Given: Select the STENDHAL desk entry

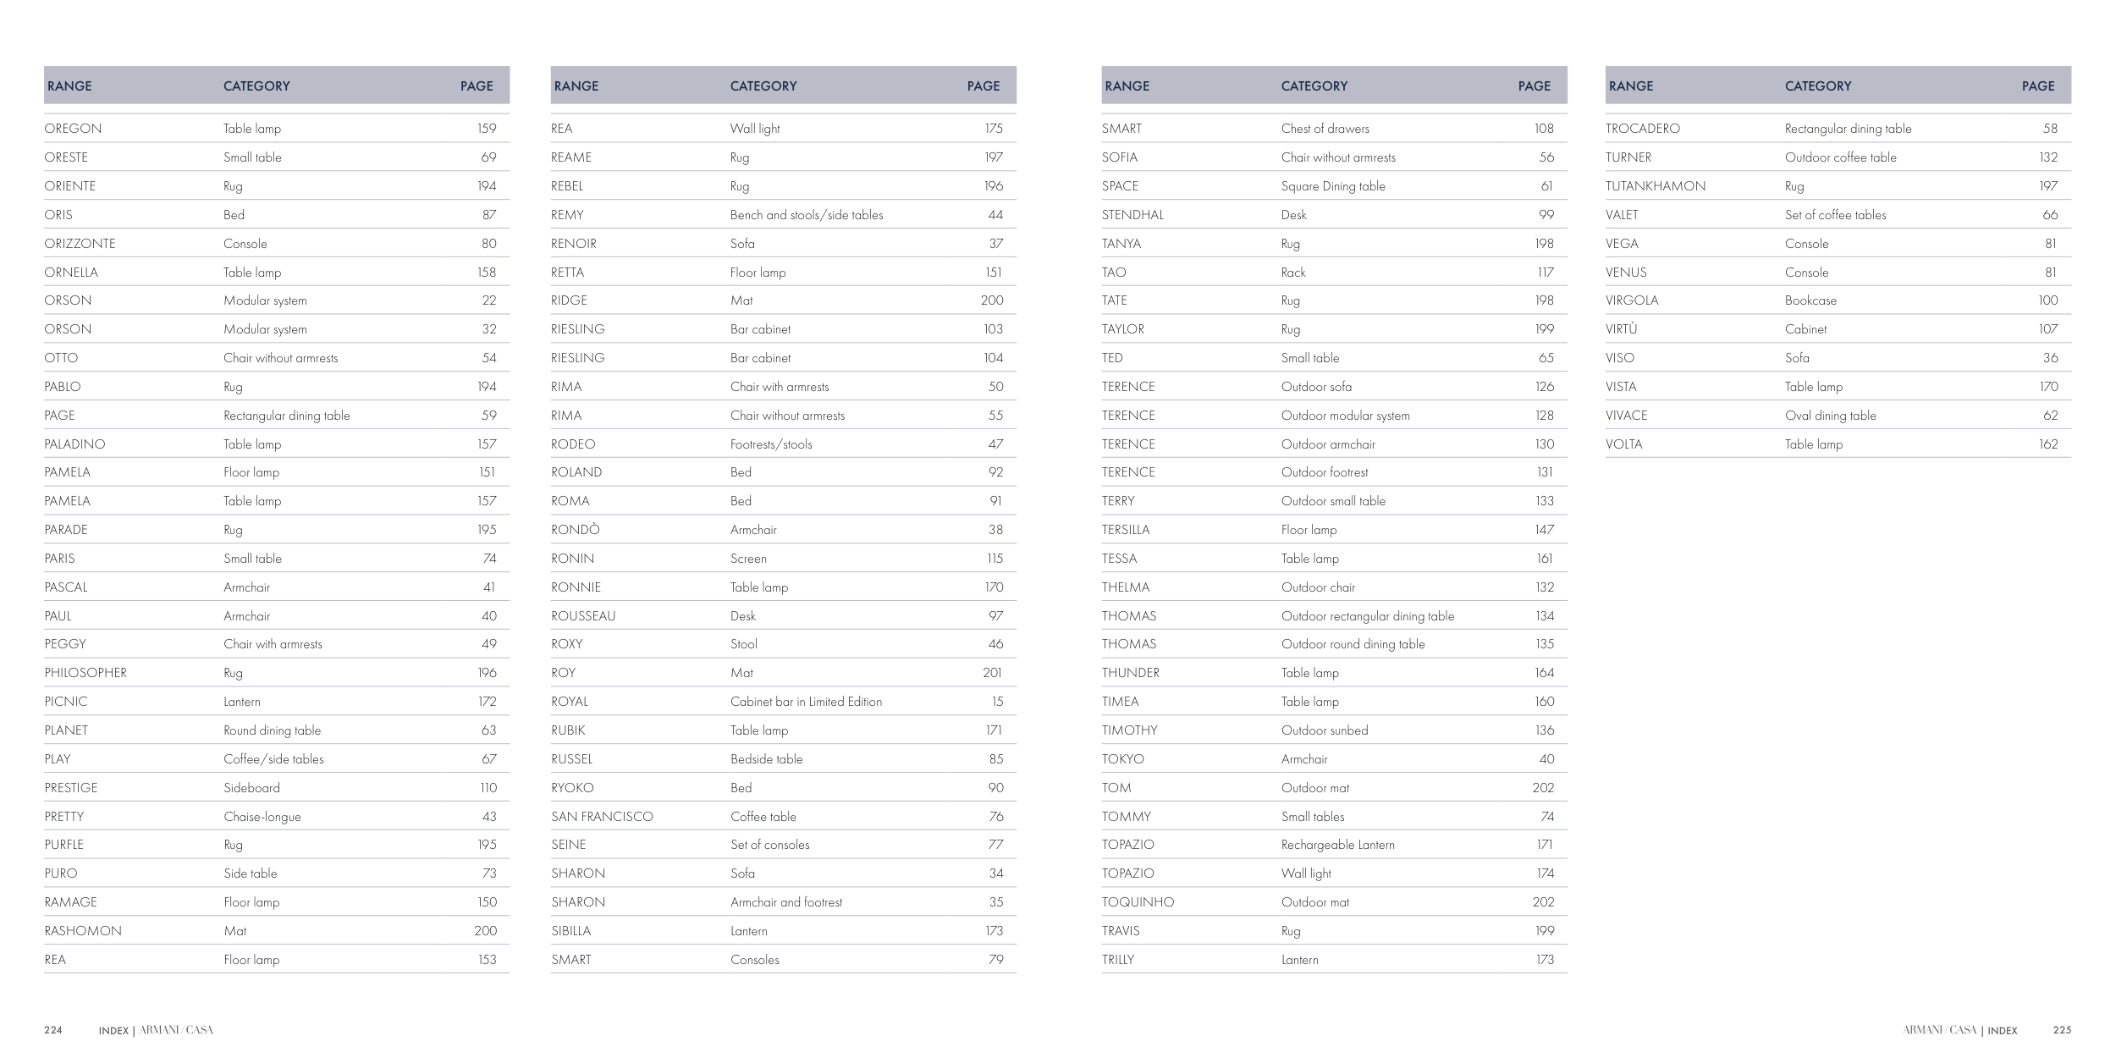Looking at the screenshot, I should (x=1132, y=215).
